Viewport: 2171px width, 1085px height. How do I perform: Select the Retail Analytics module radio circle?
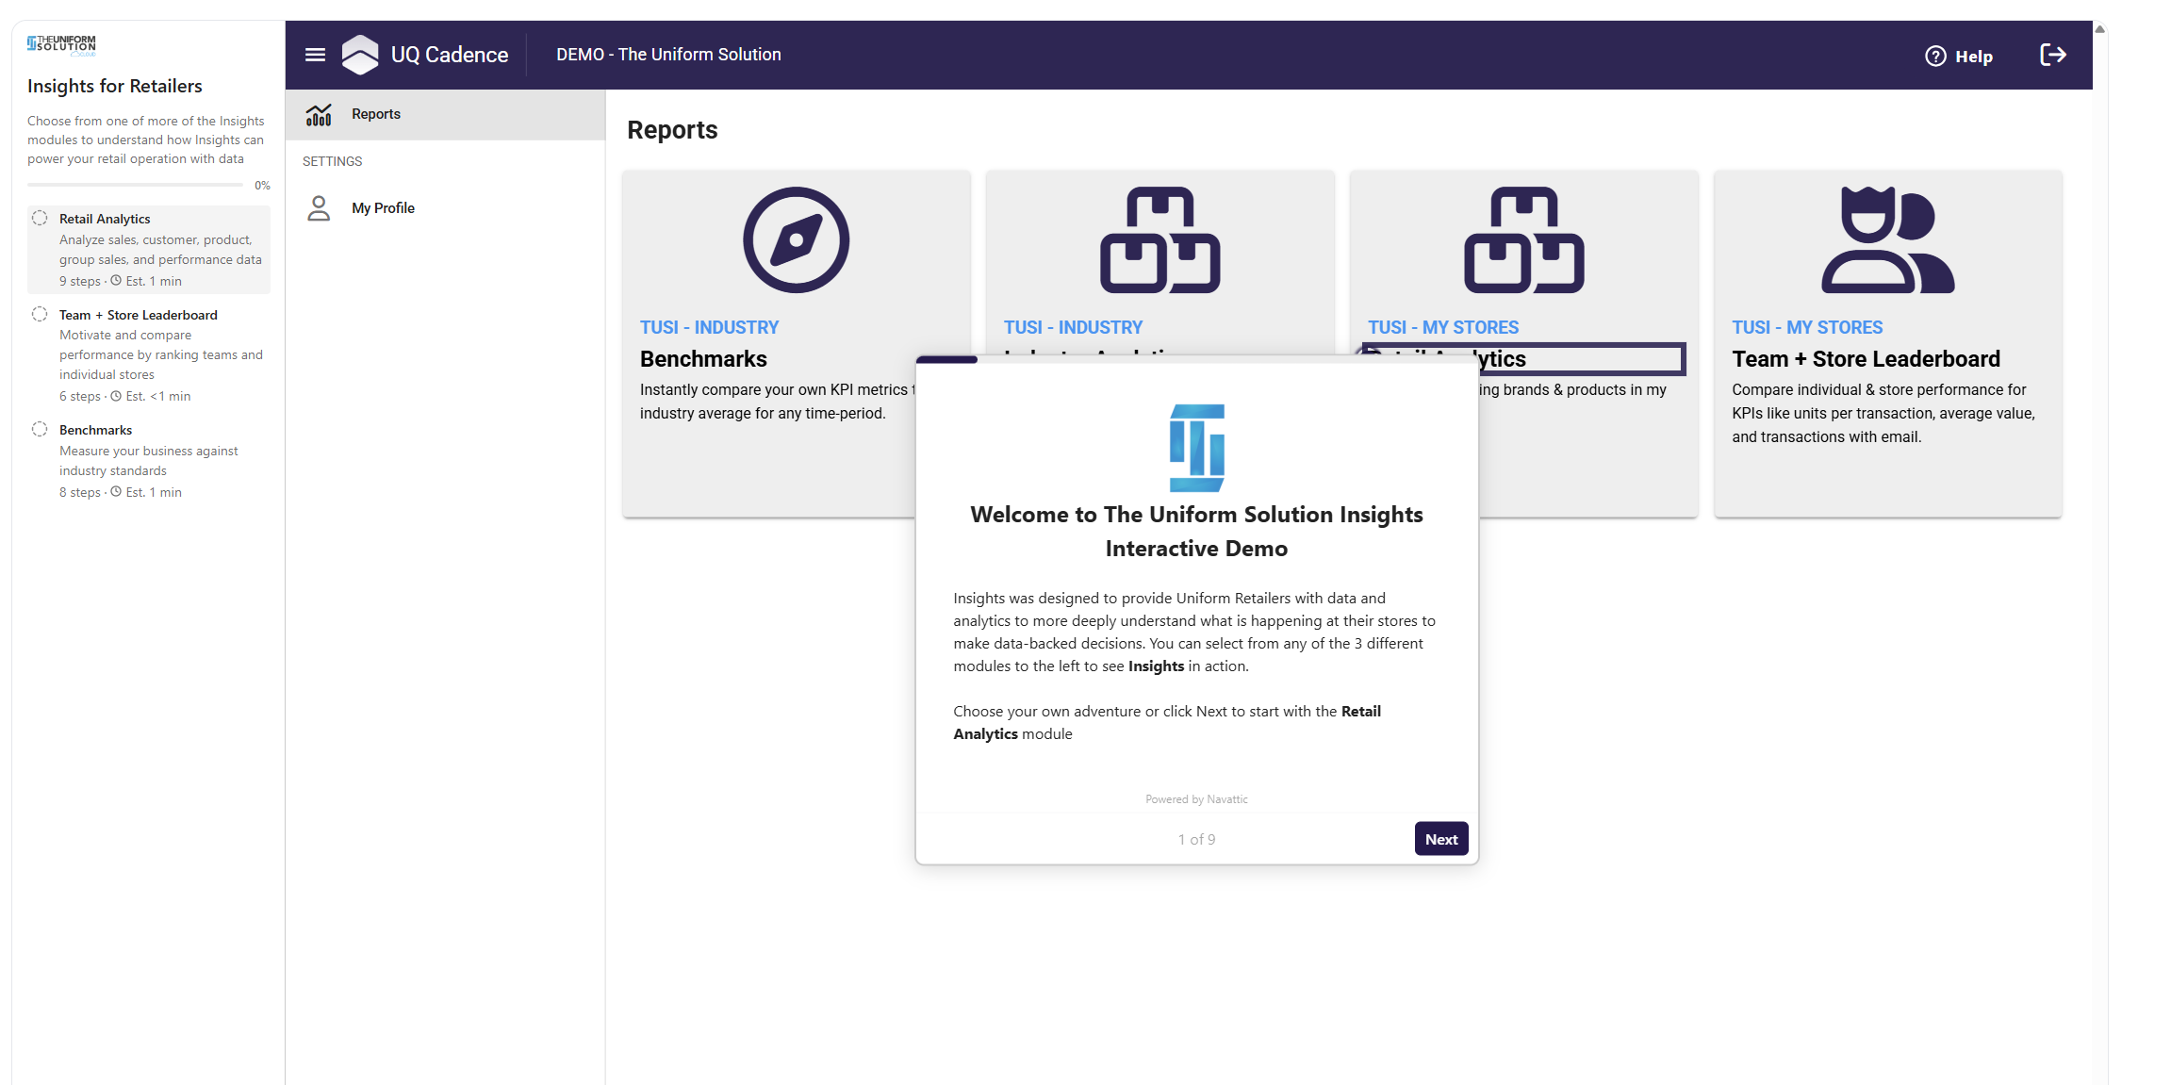tap(40, 219)
